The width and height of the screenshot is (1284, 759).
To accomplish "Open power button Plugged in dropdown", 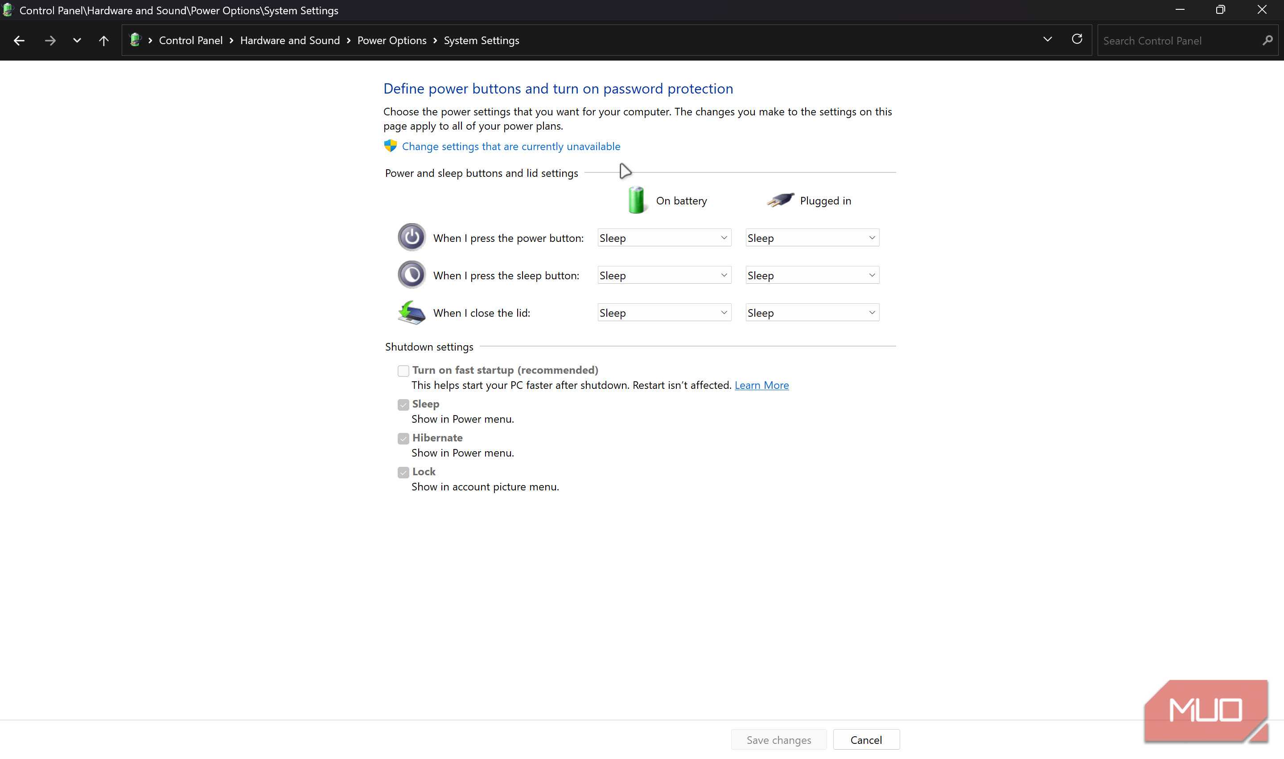I will point(812,238).
